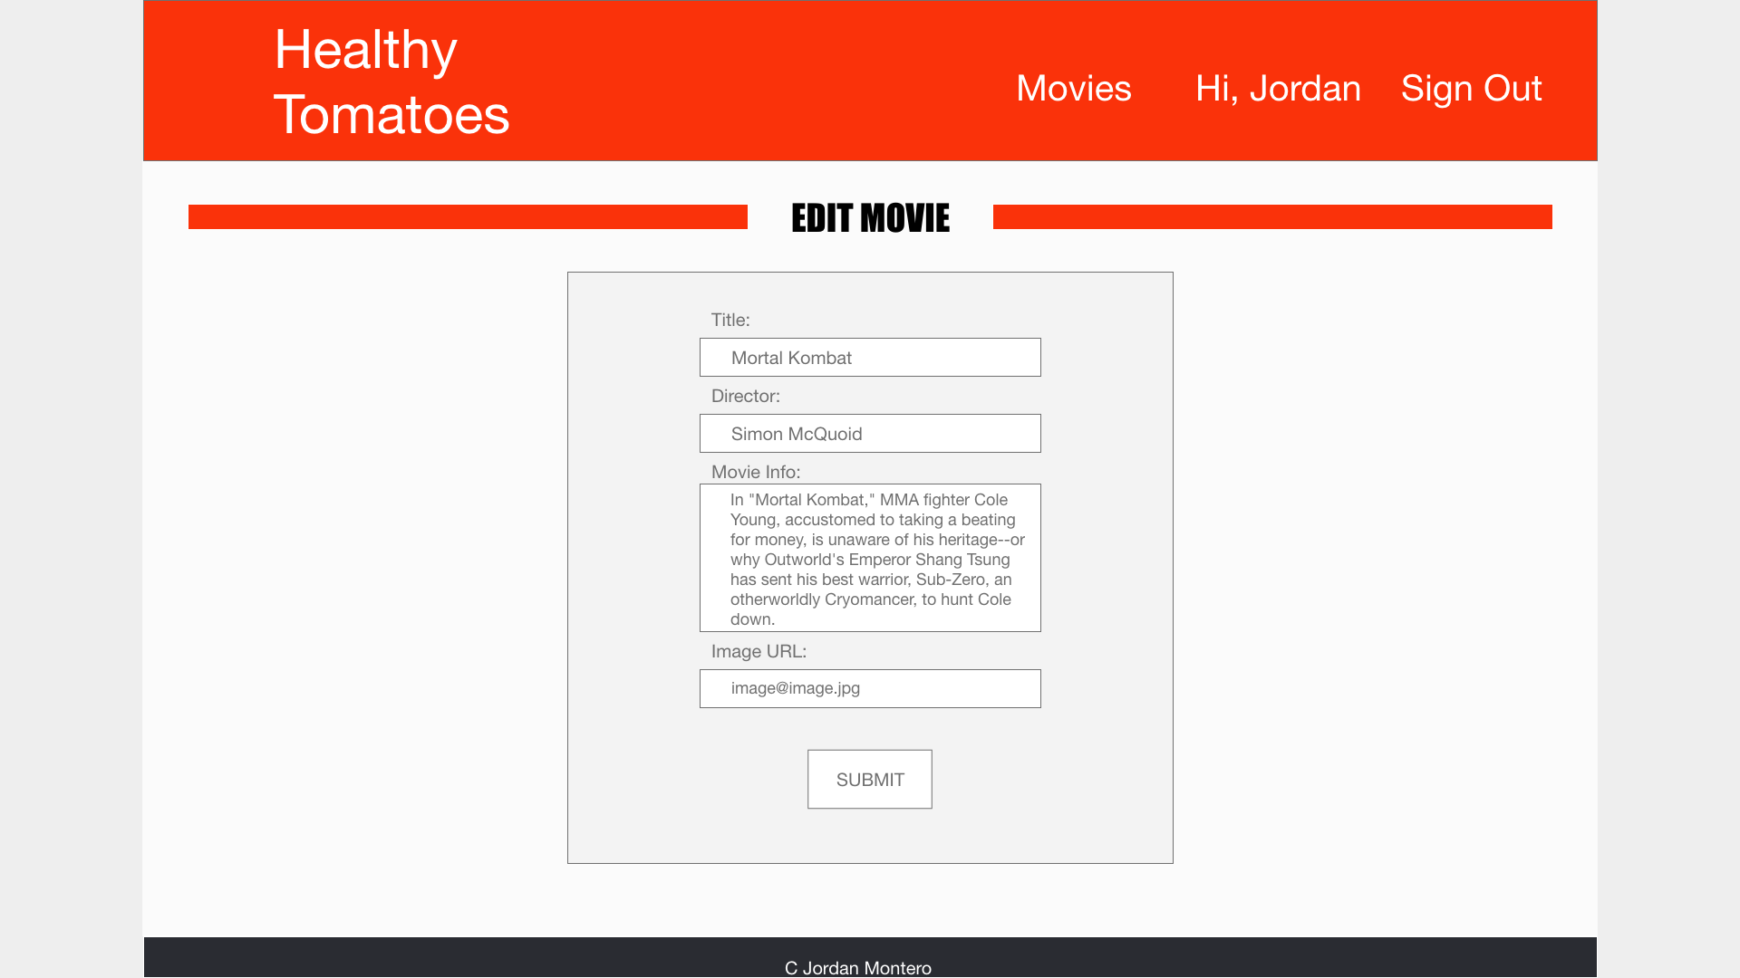Screen dimensions: 1740x978
Task: Click the left red bar beside heading
Action: (467, 217)
